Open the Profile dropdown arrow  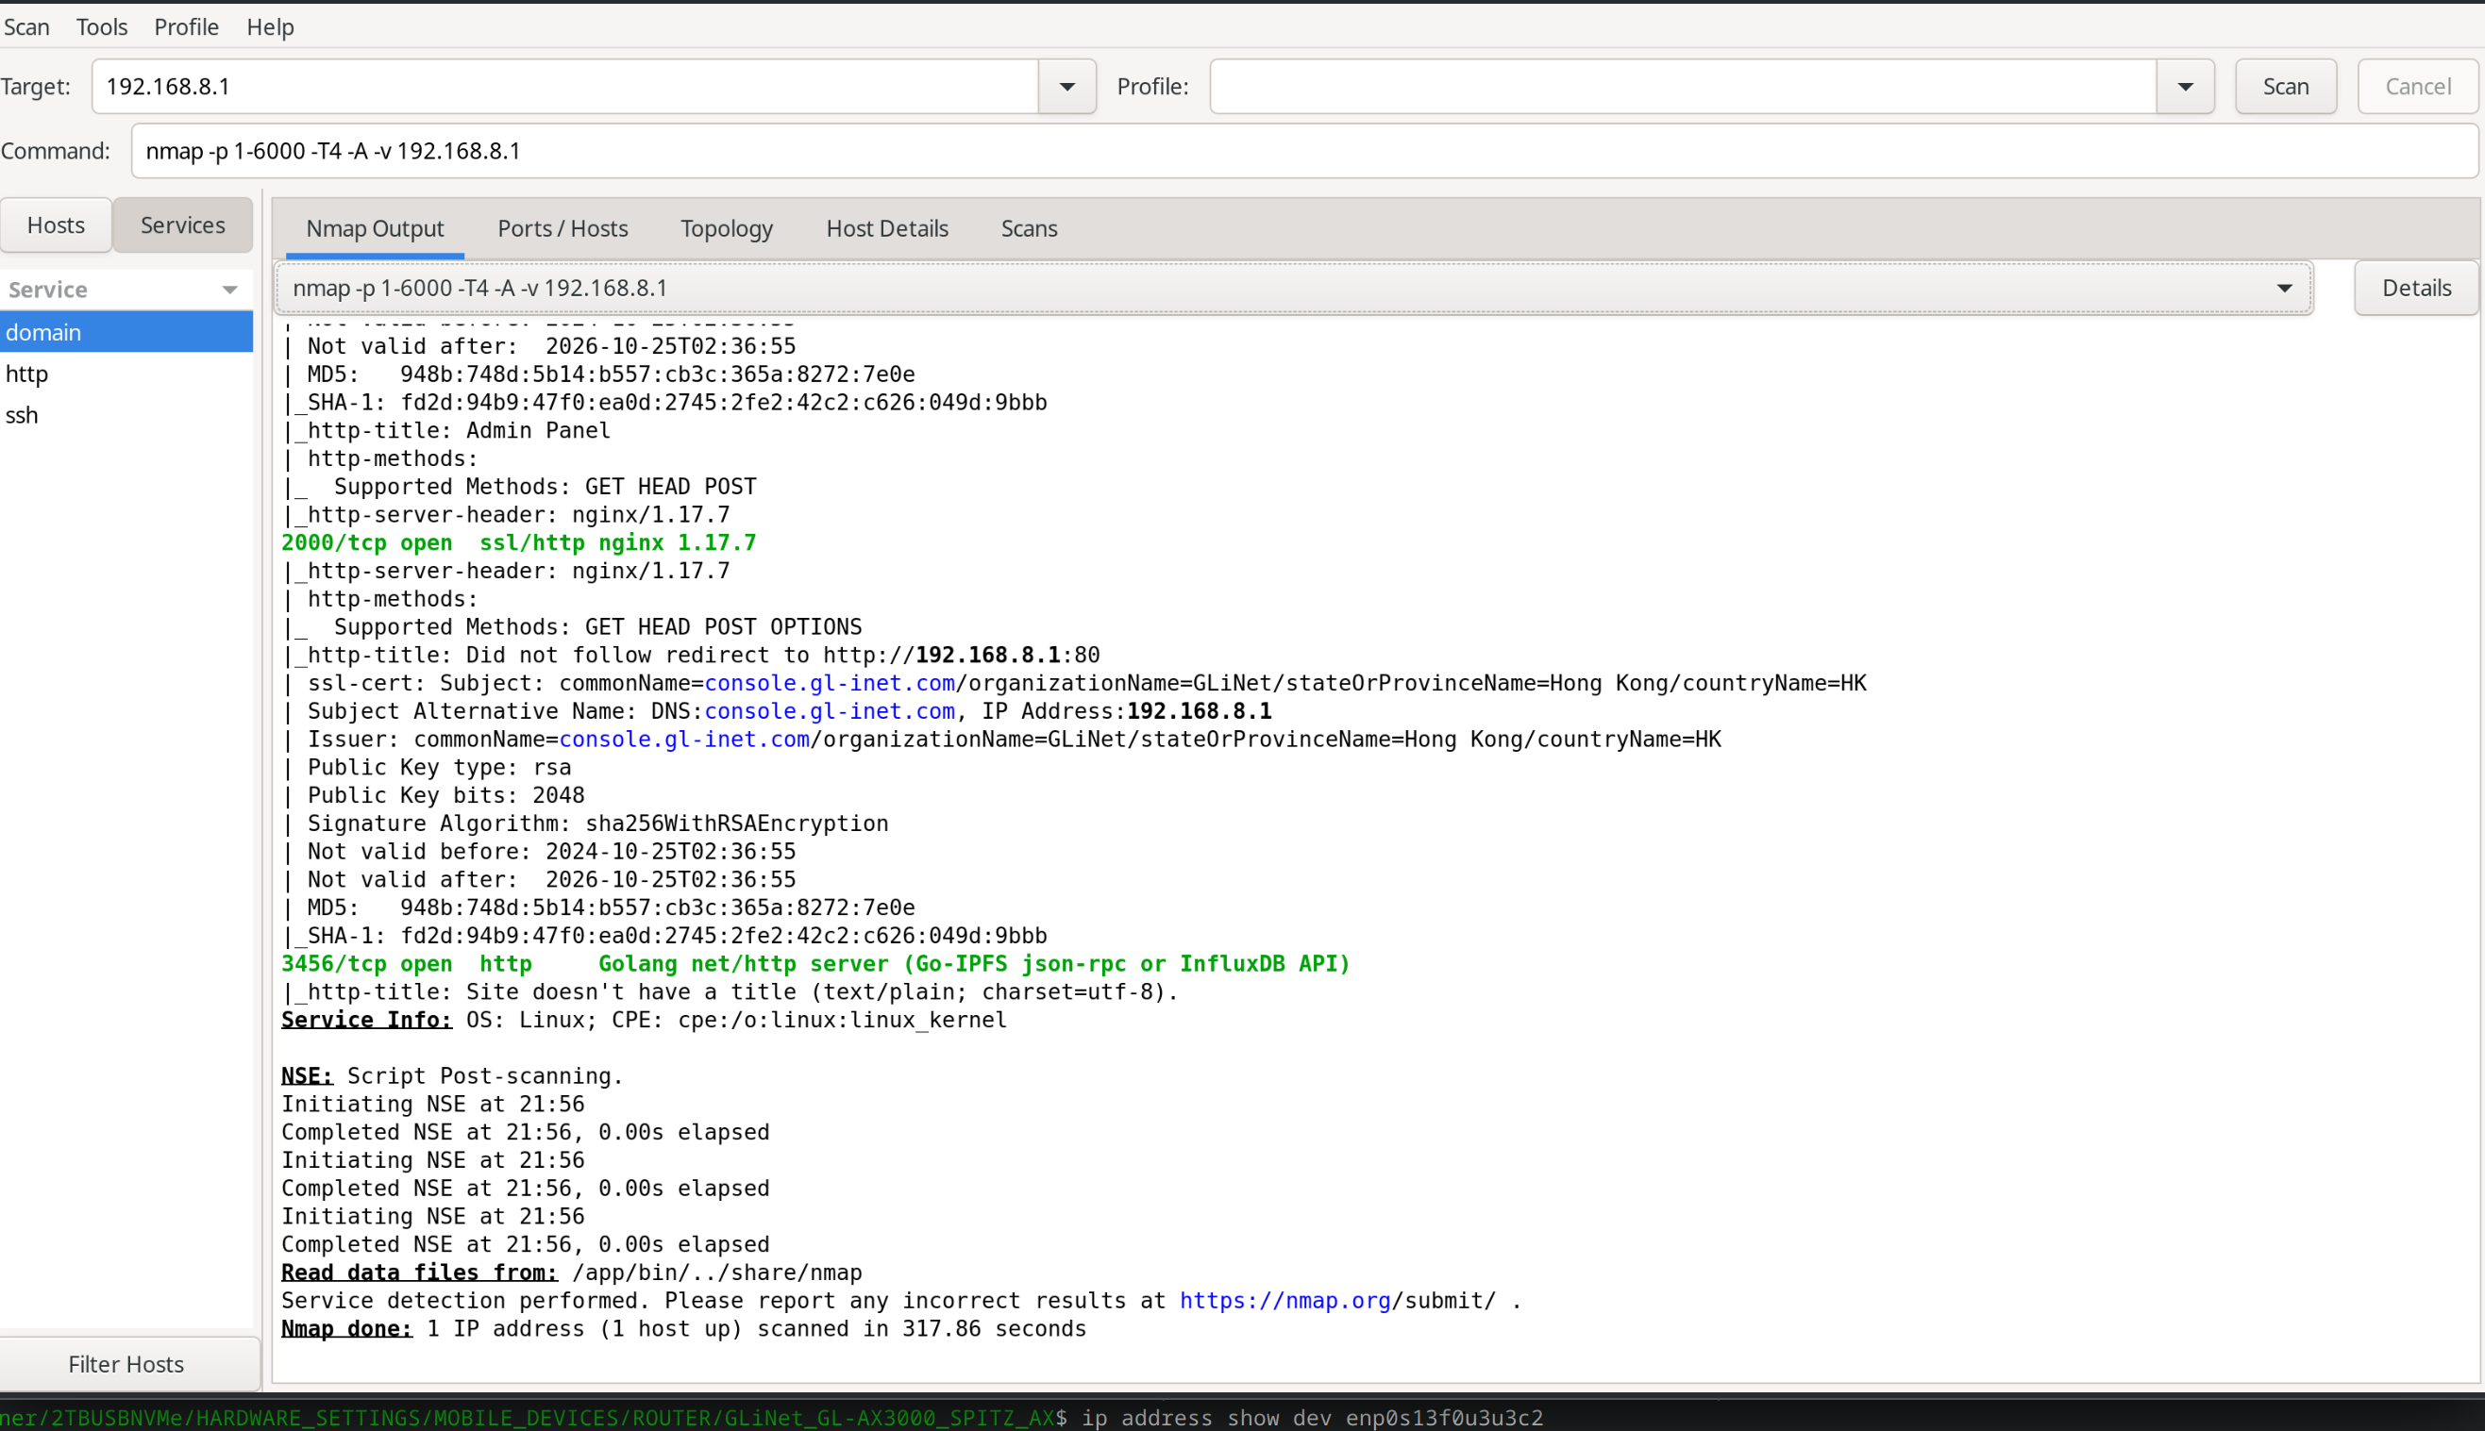coord(2184,87)
